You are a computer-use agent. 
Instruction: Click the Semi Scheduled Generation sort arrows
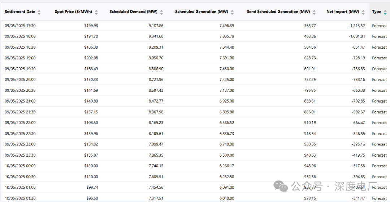(x=314, y=12)
